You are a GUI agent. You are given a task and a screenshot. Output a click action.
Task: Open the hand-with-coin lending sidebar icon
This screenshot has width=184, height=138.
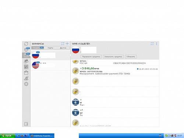[x=26, y=78]
